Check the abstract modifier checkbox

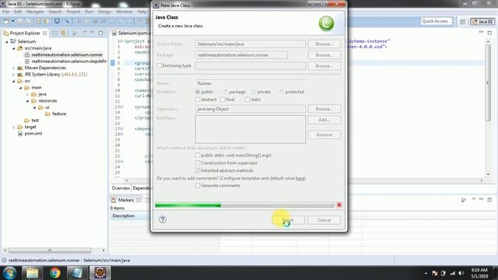(198, 100)
